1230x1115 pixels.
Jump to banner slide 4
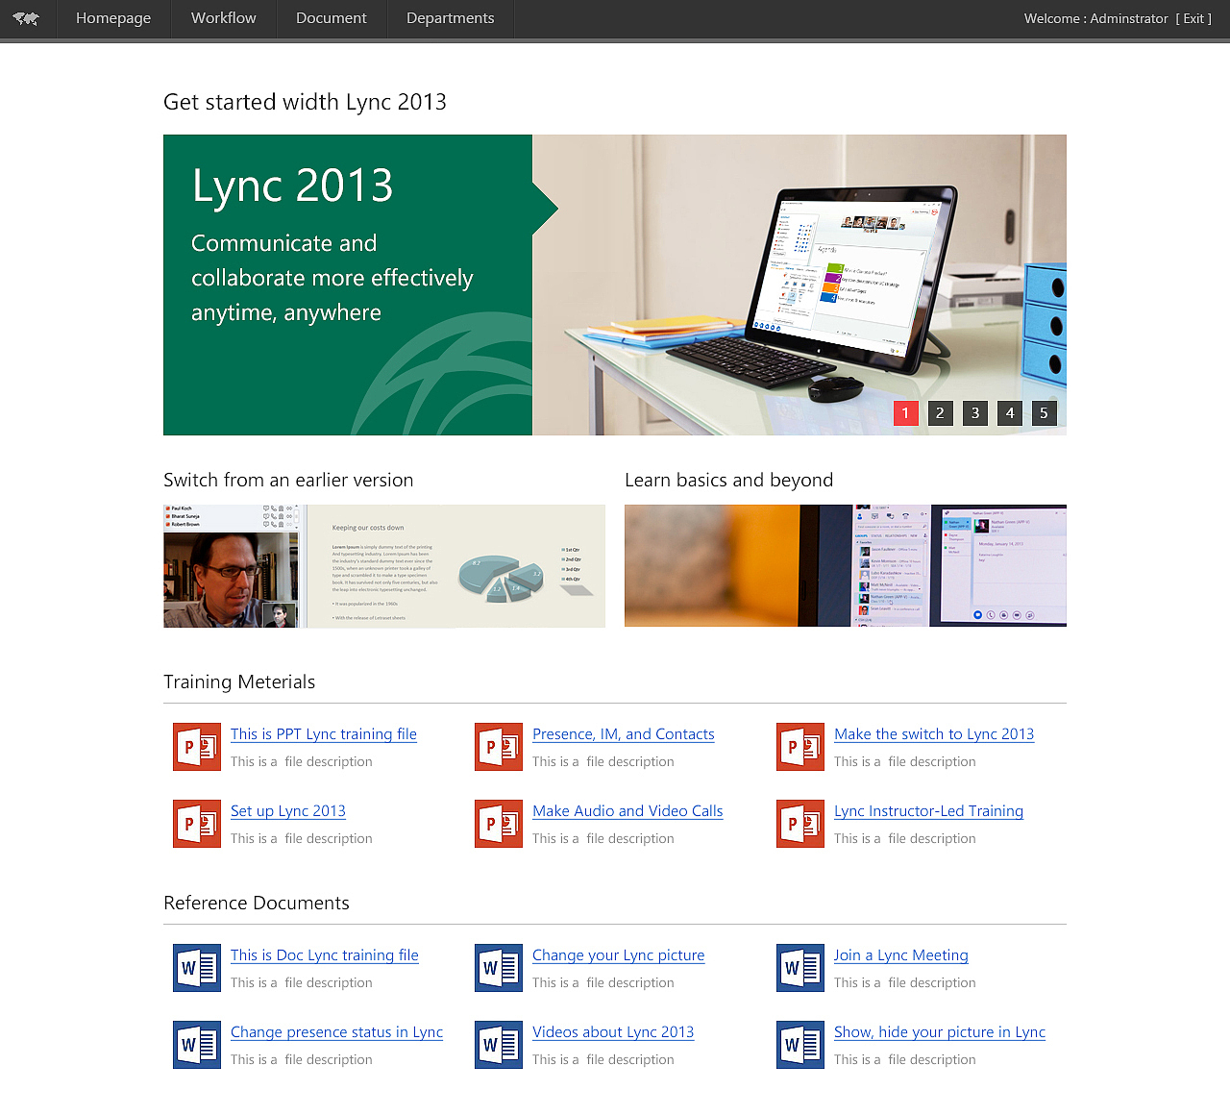(1009, 413)
